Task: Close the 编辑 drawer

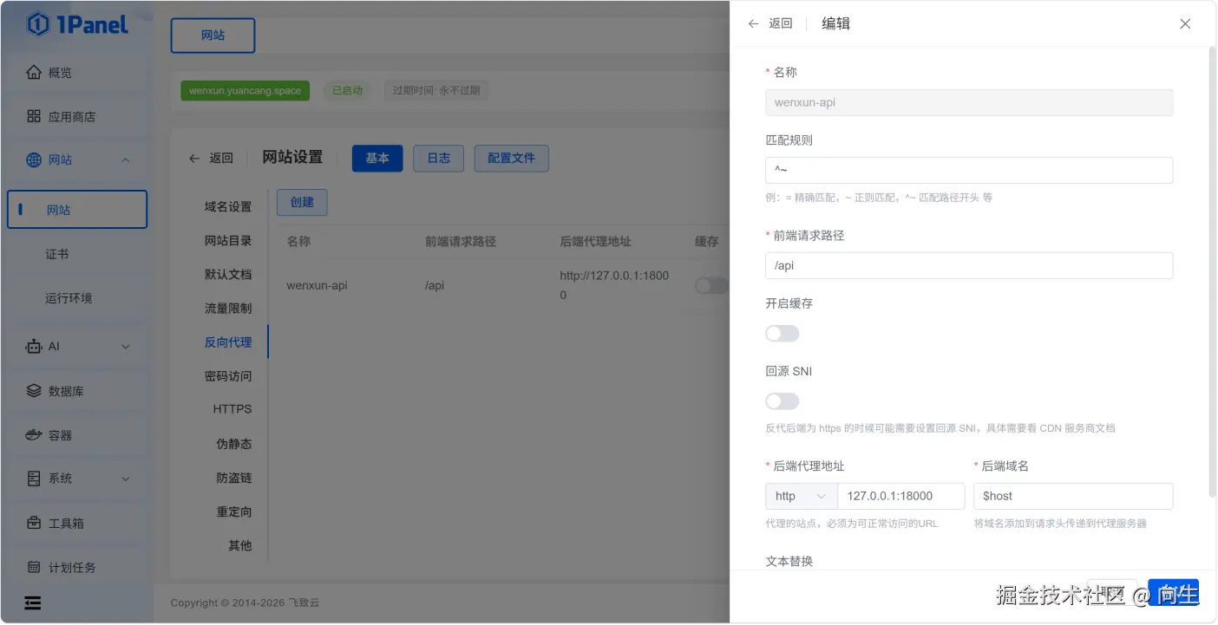Action: pyautogui.click(x=1185, y=23)
